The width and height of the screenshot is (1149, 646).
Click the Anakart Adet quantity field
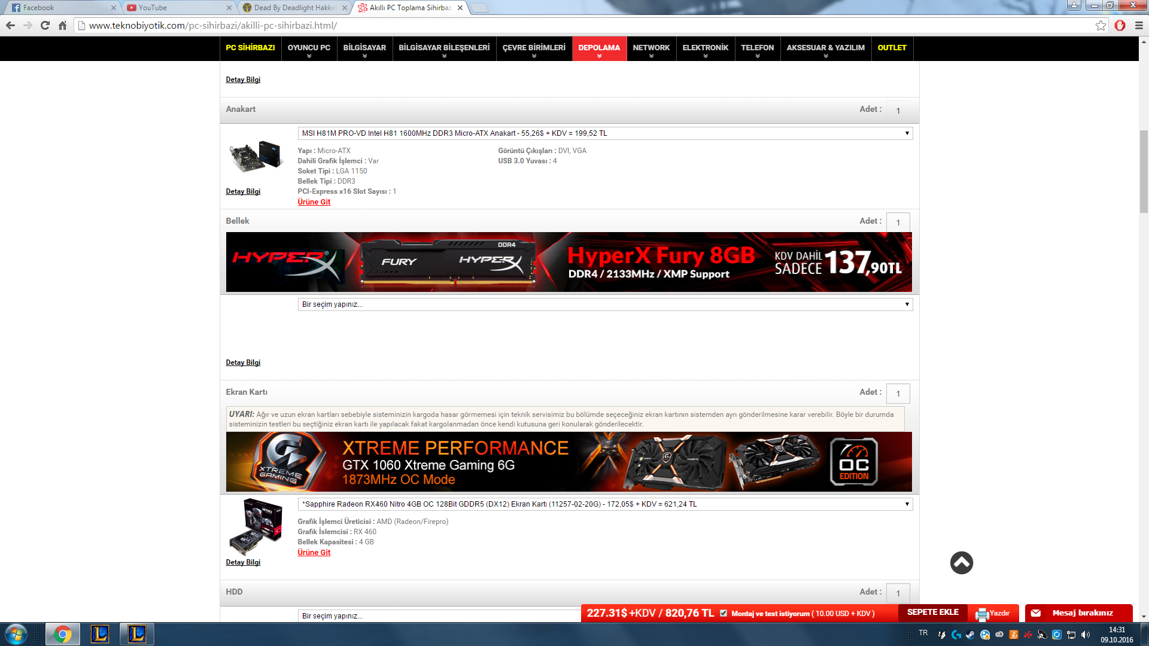point(898,111)
